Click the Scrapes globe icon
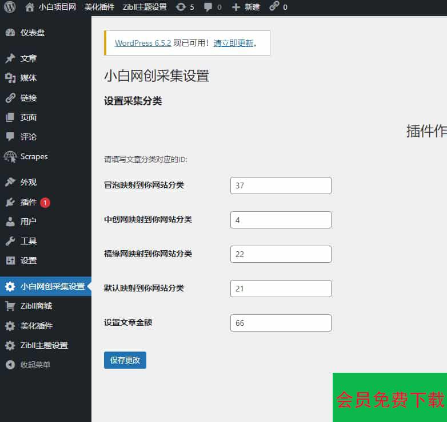Viewport: 447px width, 422px height. click(10, 157)
